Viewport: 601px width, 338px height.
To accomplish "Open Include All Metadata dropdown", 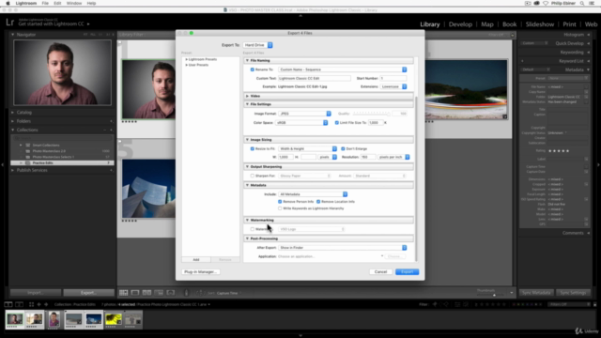I will 313,194.
